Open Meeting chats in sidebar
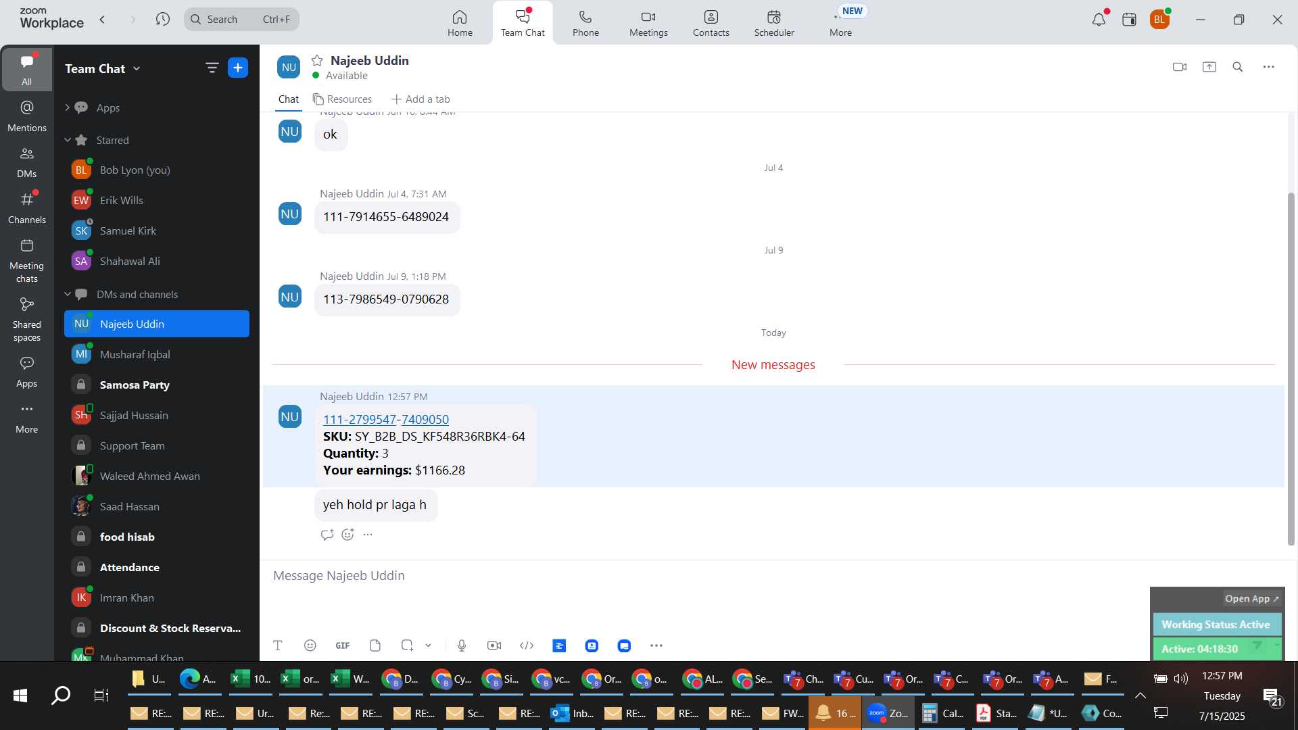The height and width of the screenshot is (730, 1298). click(x=27, y=261)
